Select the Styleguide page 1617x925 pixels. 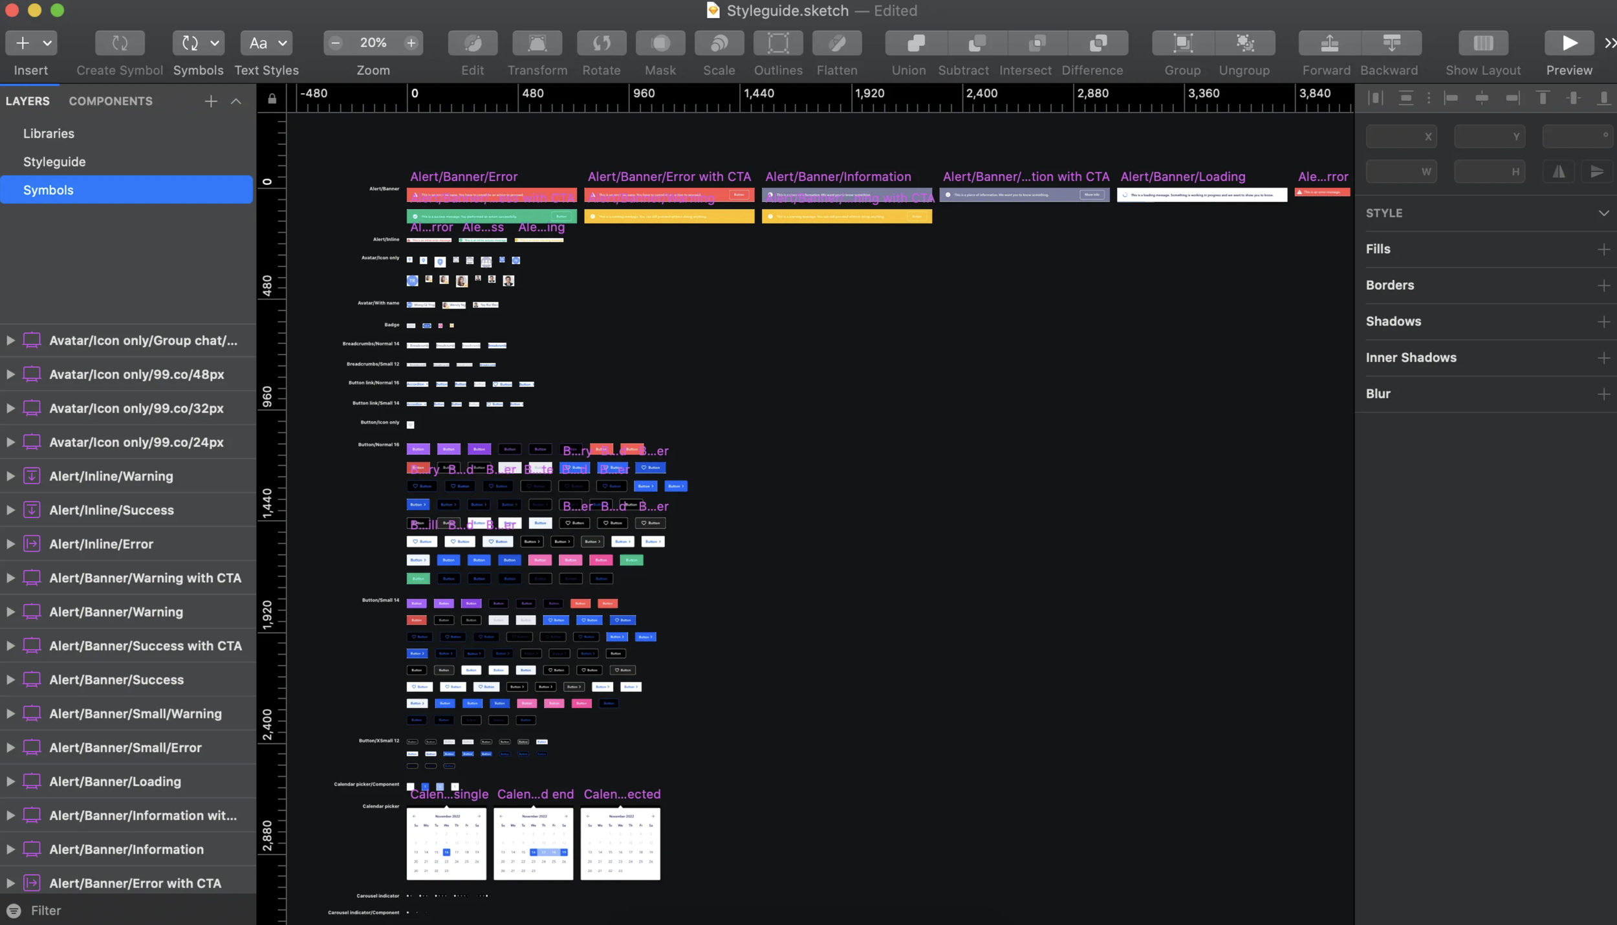point(54,162)
